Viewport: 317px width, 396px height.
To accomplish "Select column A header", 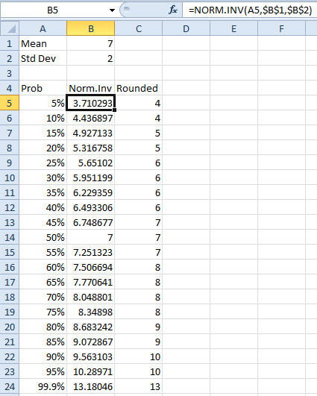I will click(43, 28).
